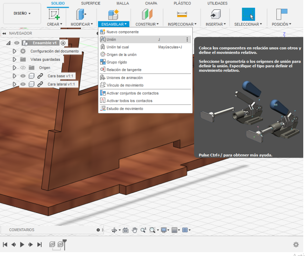Toggle visibility of Ensamble v1

pos(17,43)
